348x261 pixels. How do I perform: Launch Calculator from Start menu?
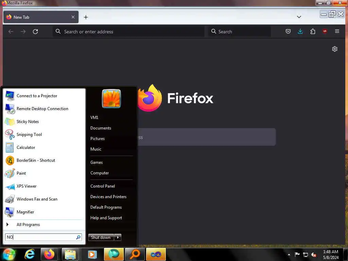[44, 147]
